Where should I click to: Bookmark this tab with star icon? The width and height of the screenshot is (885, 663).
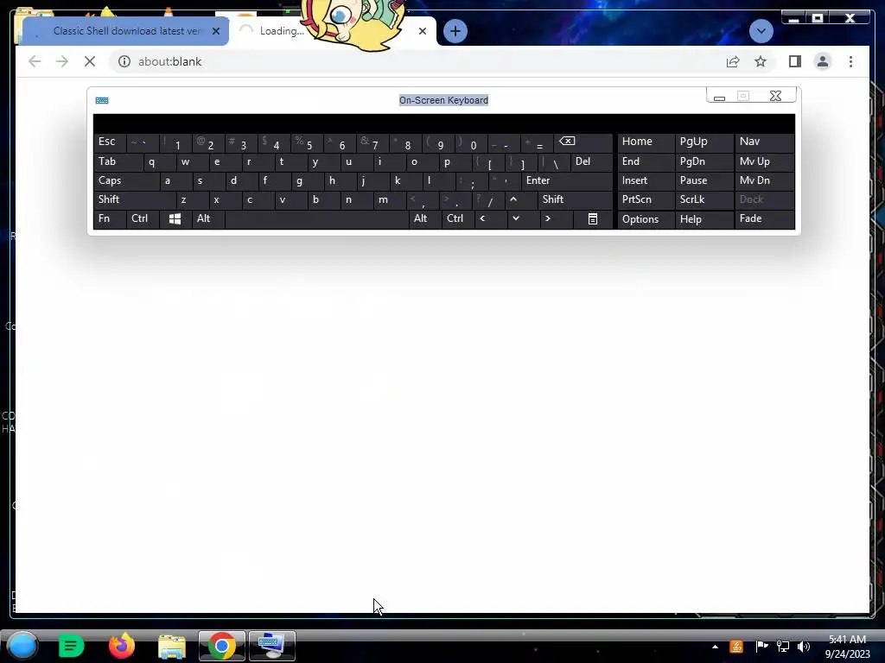click(761, 61)
